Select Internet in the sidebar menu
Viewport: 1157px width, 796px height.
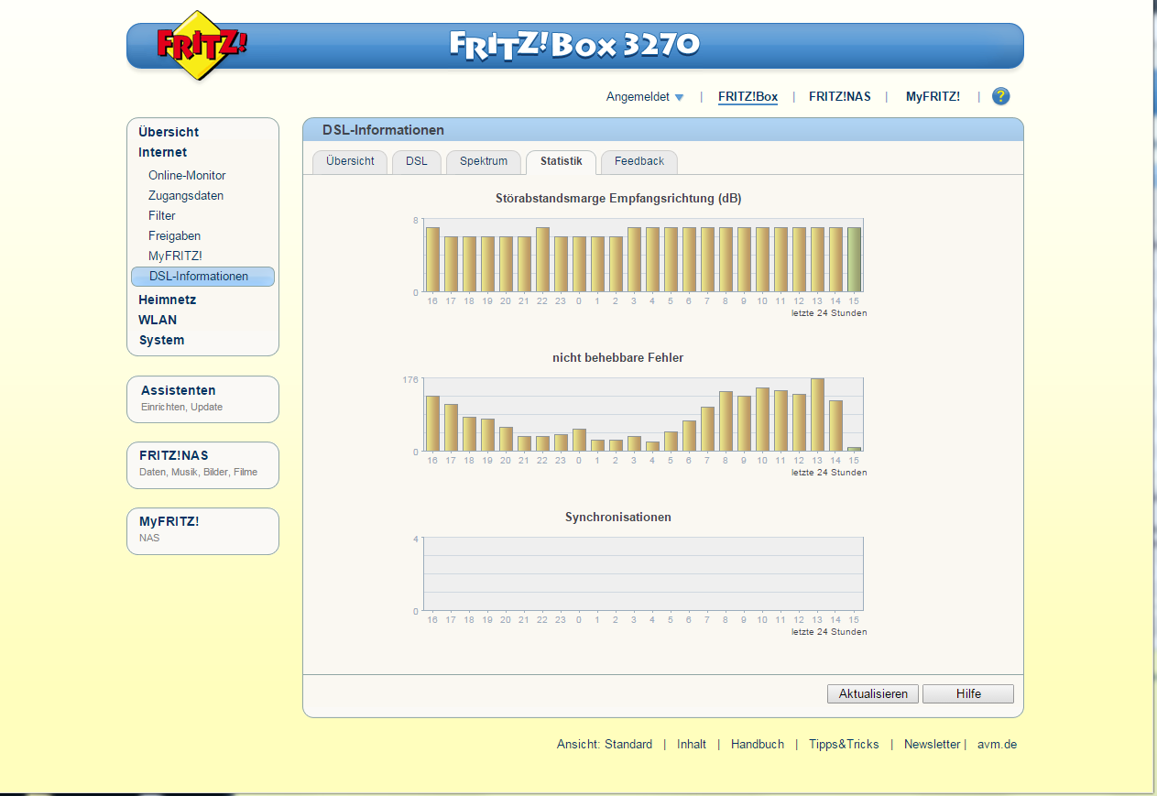(162, 152)
